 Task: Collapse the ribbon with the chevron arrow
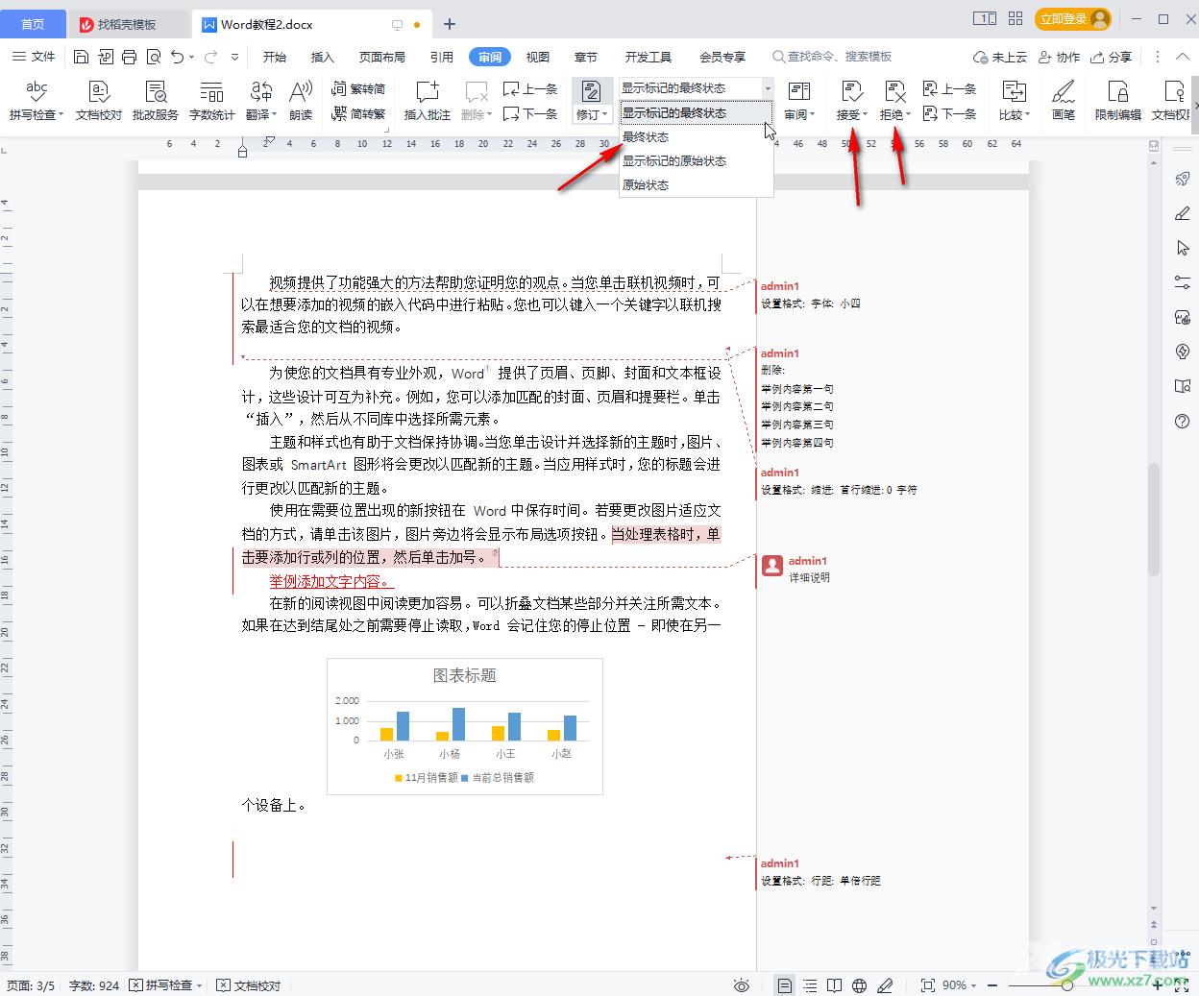pos(1183,57)
